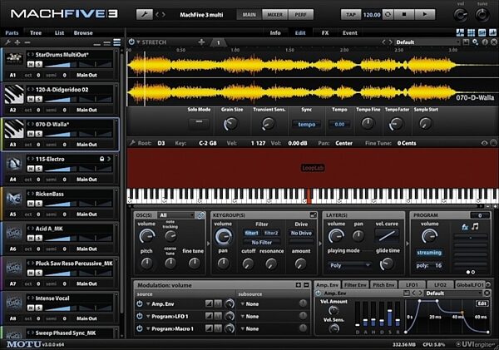This screenshot has width=499, height=350.
Task: Click the gears icon beside the Default preset
Action: coord(475,42)
